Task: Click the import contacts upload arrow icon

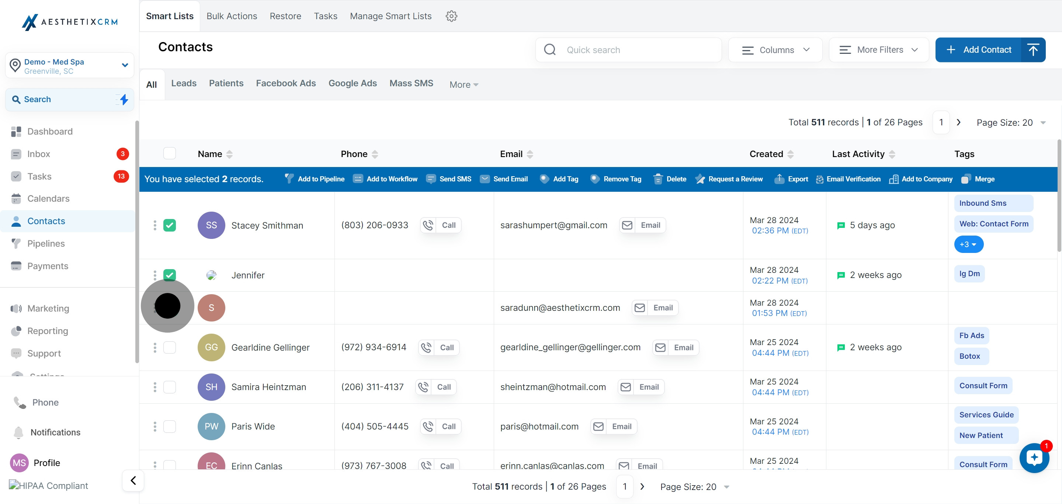Action: (x=1033, y=50)
